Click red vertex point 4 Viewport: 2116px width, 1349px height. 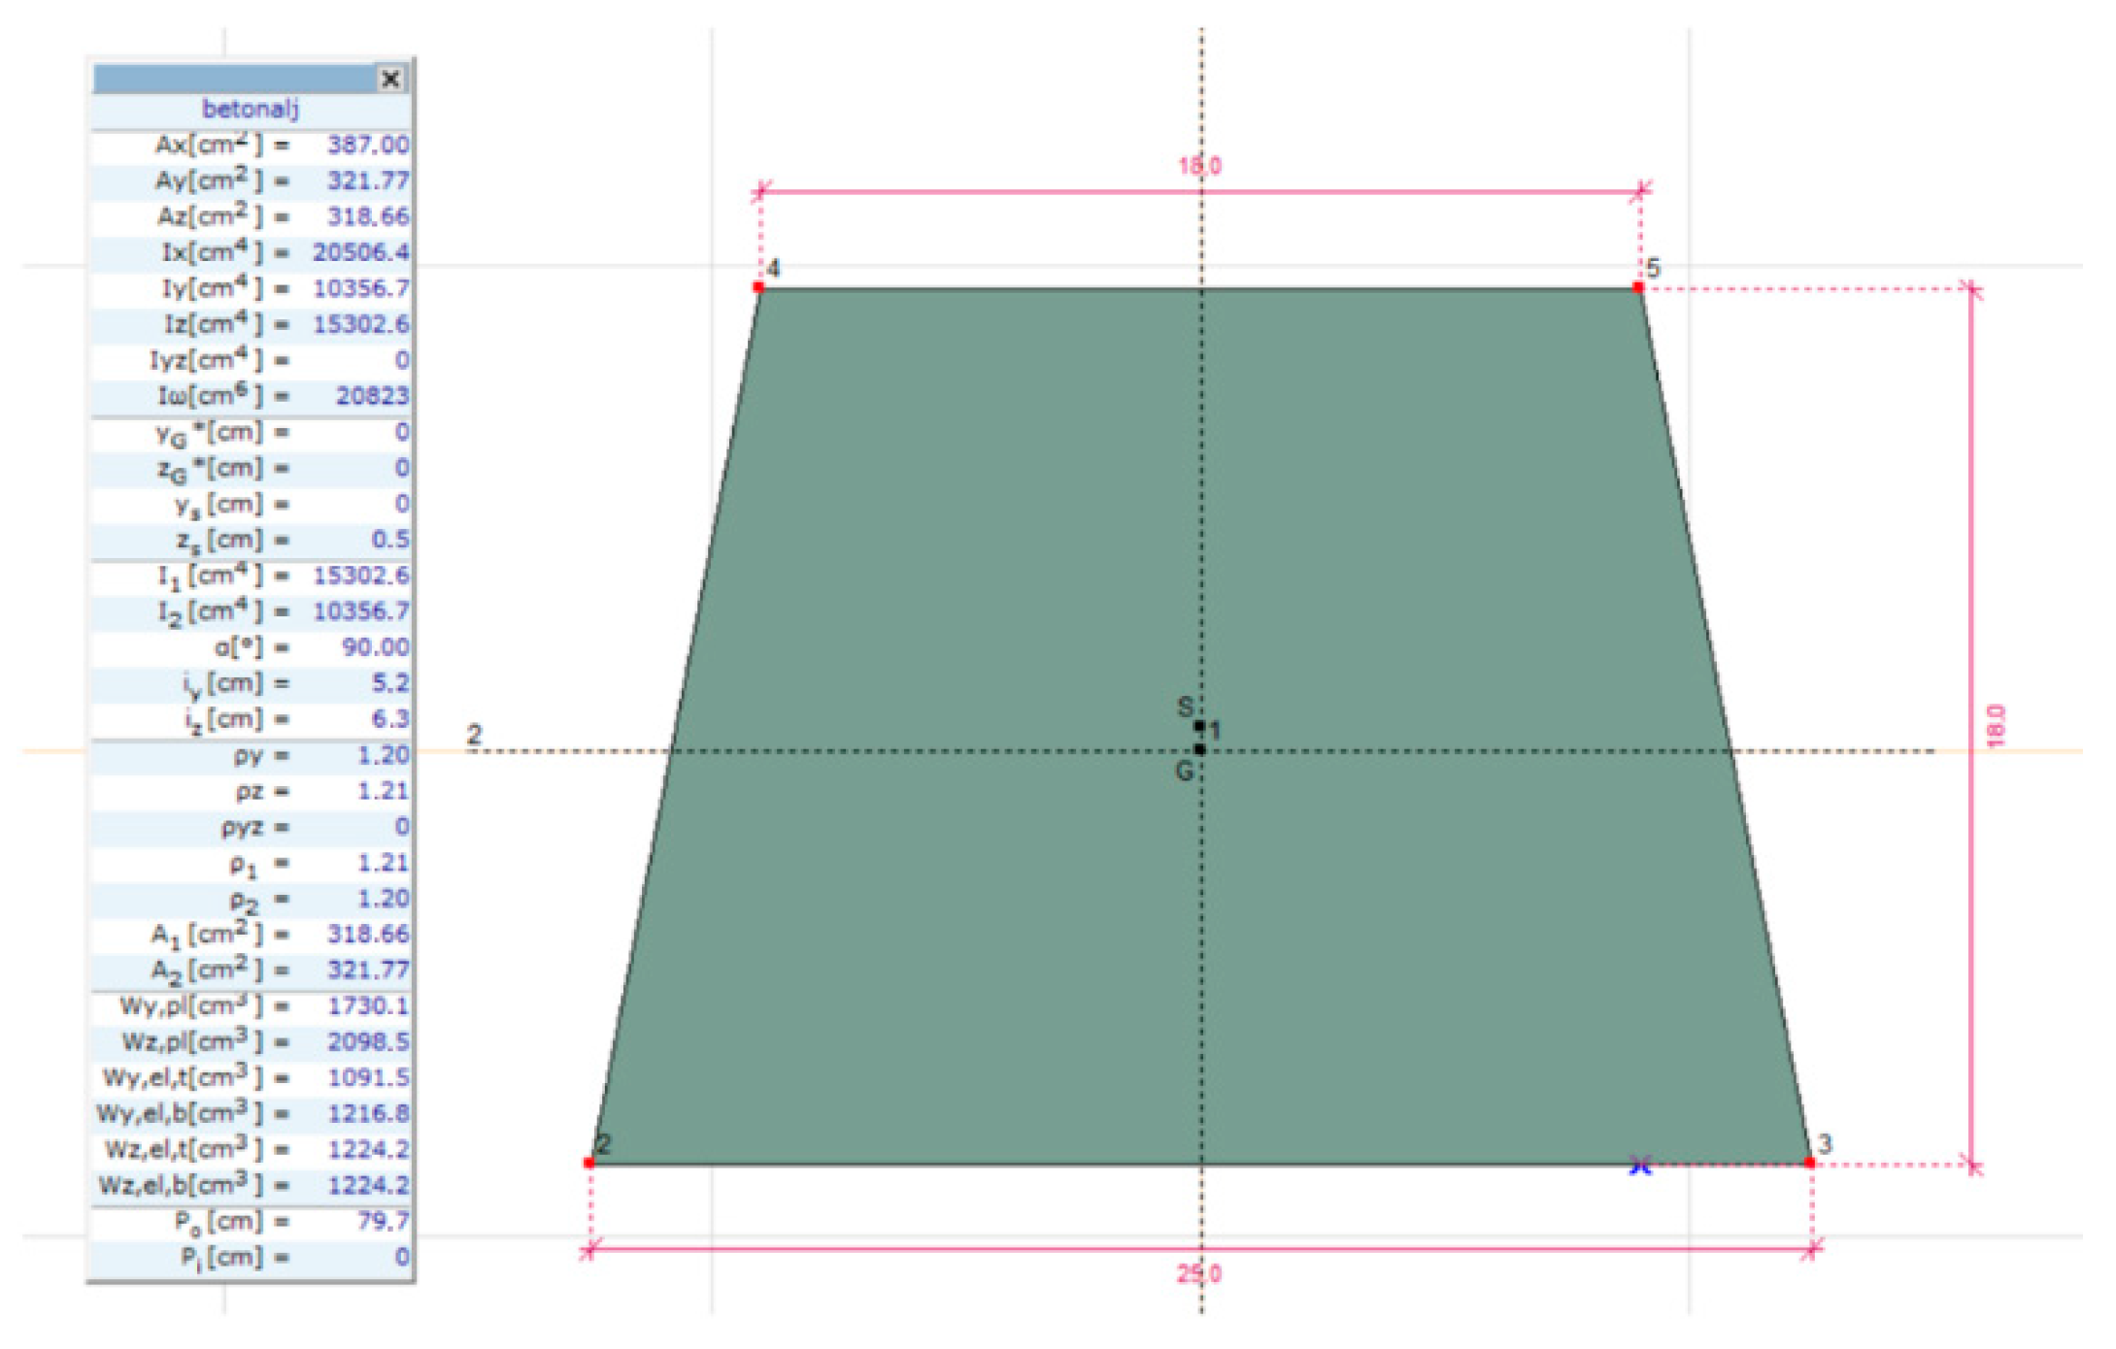click(758, 287)
